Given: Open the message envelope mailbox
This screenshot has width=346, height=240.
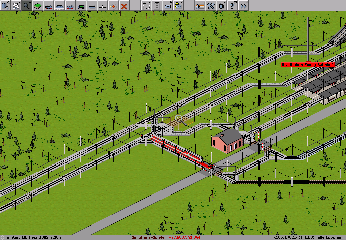Looking at the screenshot, I should (167, 5).
